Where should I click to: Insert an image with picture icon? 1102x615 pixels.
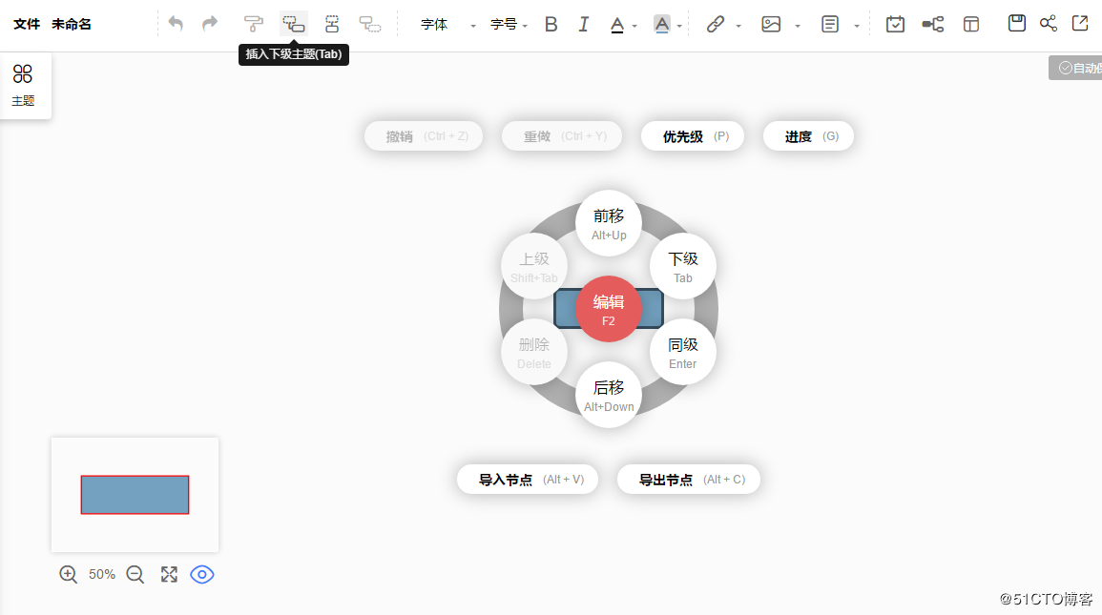[x=771, y=24]
